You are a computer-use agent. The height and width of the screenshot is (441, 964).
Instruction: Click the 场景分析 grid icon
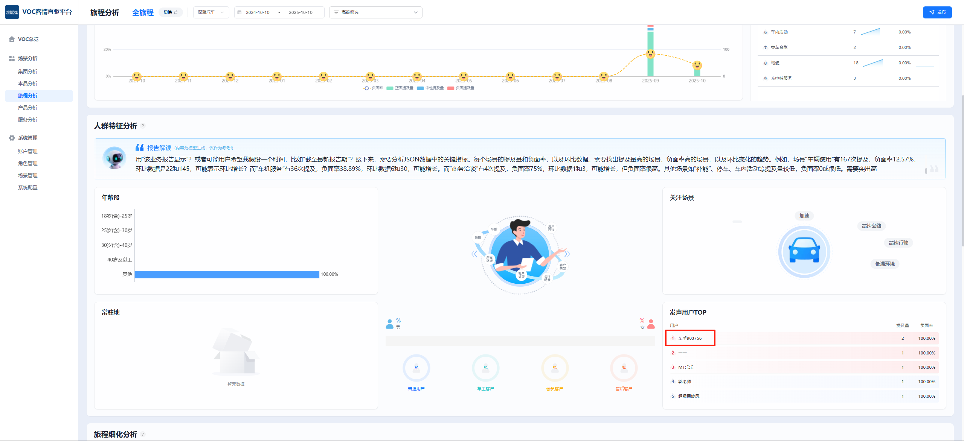(x=12, y=58)
